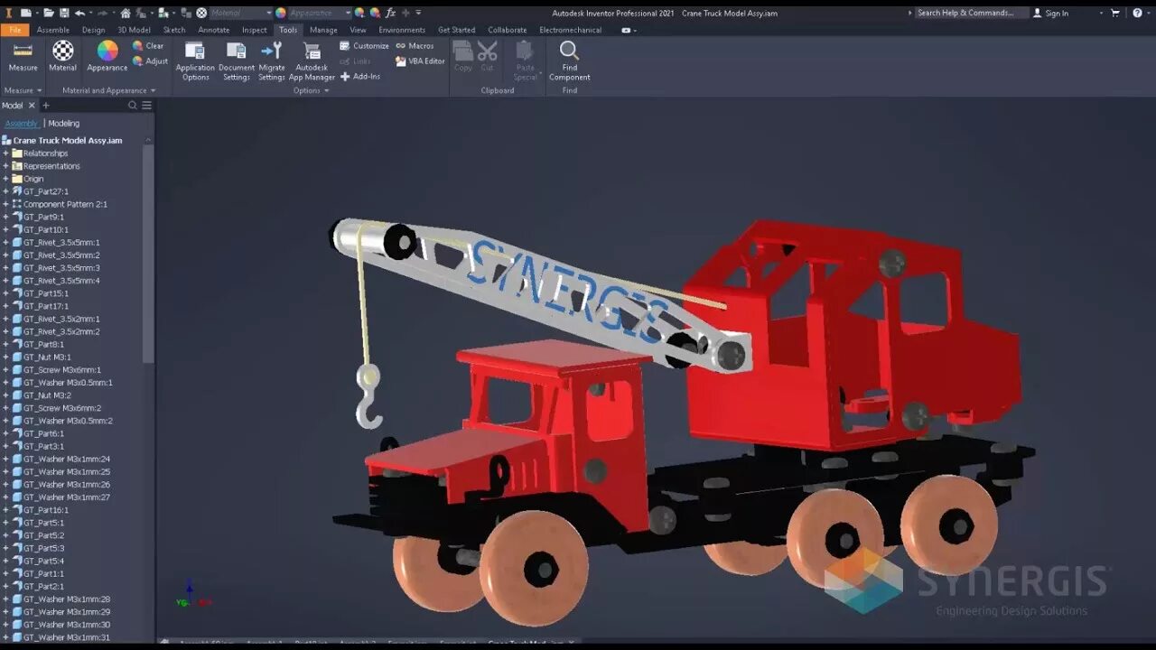
Task: Open Document Settings
Action: (x=237, y=61)
